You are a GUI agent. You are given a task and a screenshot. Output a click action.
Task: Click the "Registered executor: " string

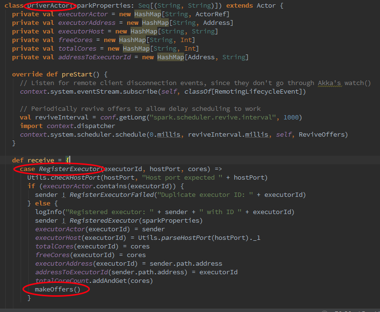109,212
